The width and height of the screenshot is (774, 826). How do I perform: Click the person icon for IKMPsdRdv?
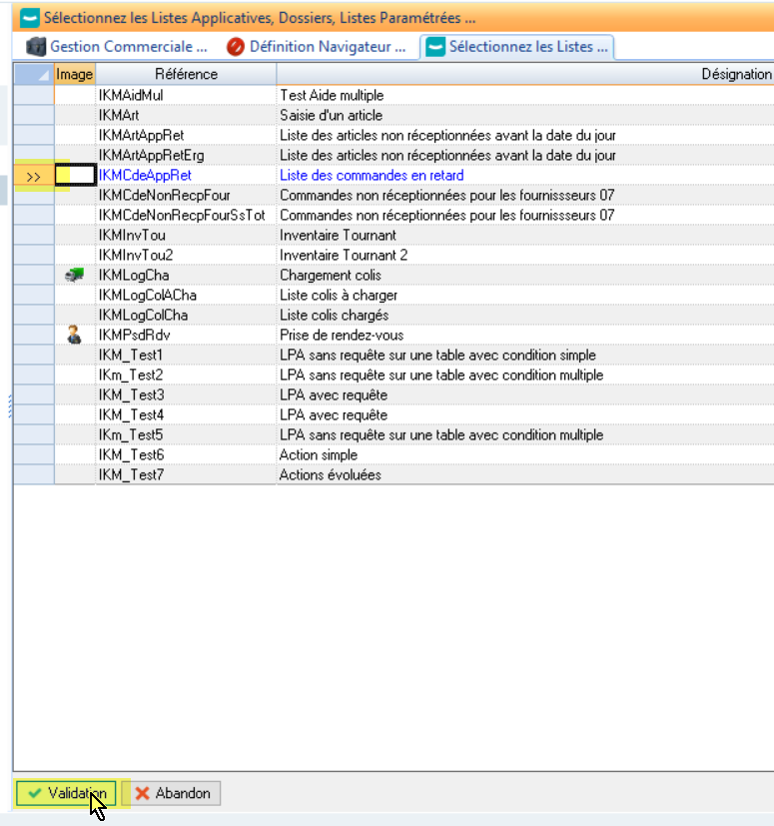(x=74, y=336)
